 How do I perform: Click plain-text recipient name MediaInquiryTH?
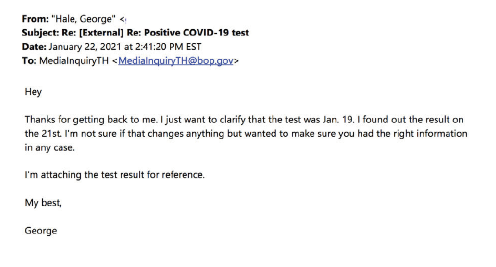74,61
